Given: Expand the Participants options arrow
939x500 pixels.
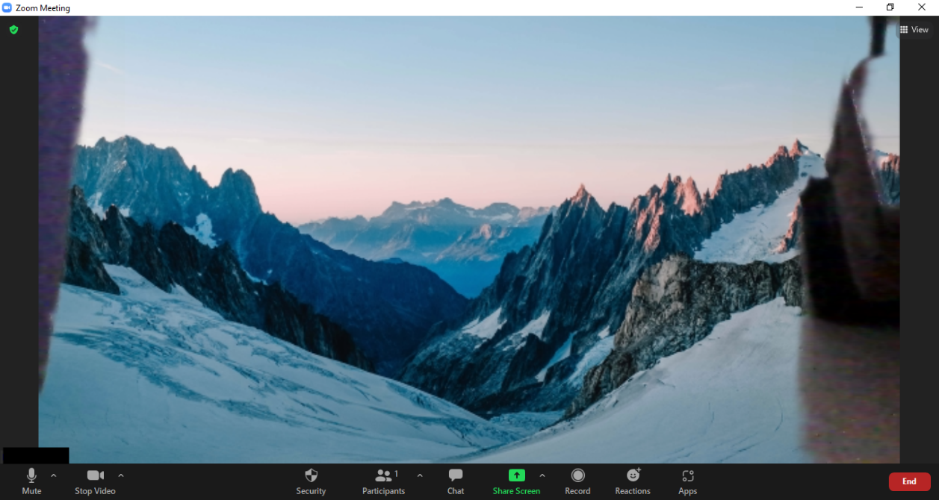Looking at the screenshot, I should click(420, 475).
